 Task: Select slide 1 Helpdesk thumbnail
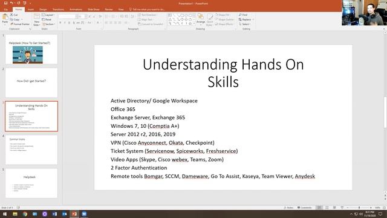31,49
